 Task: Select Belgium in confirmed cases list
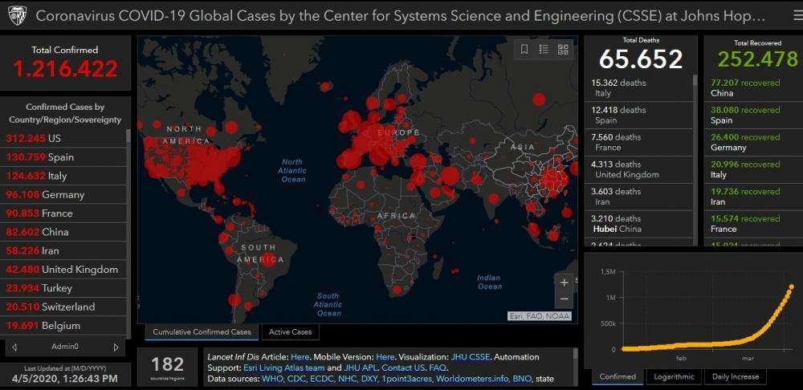point(63,326)
